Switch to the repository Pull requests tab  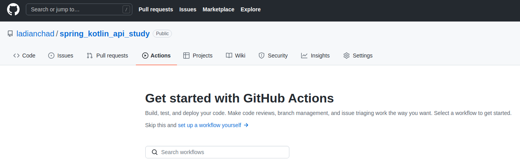point(107,56)
